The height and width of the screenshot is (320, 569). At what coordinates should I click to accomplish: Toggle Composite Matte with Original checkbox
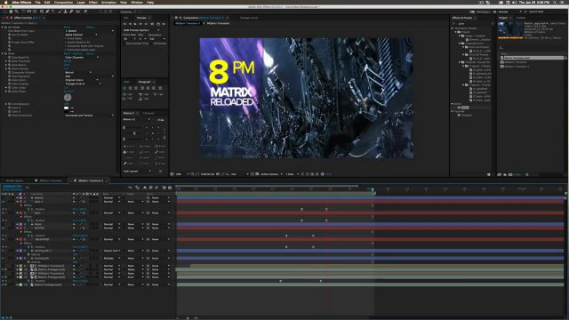pos(66,46)
